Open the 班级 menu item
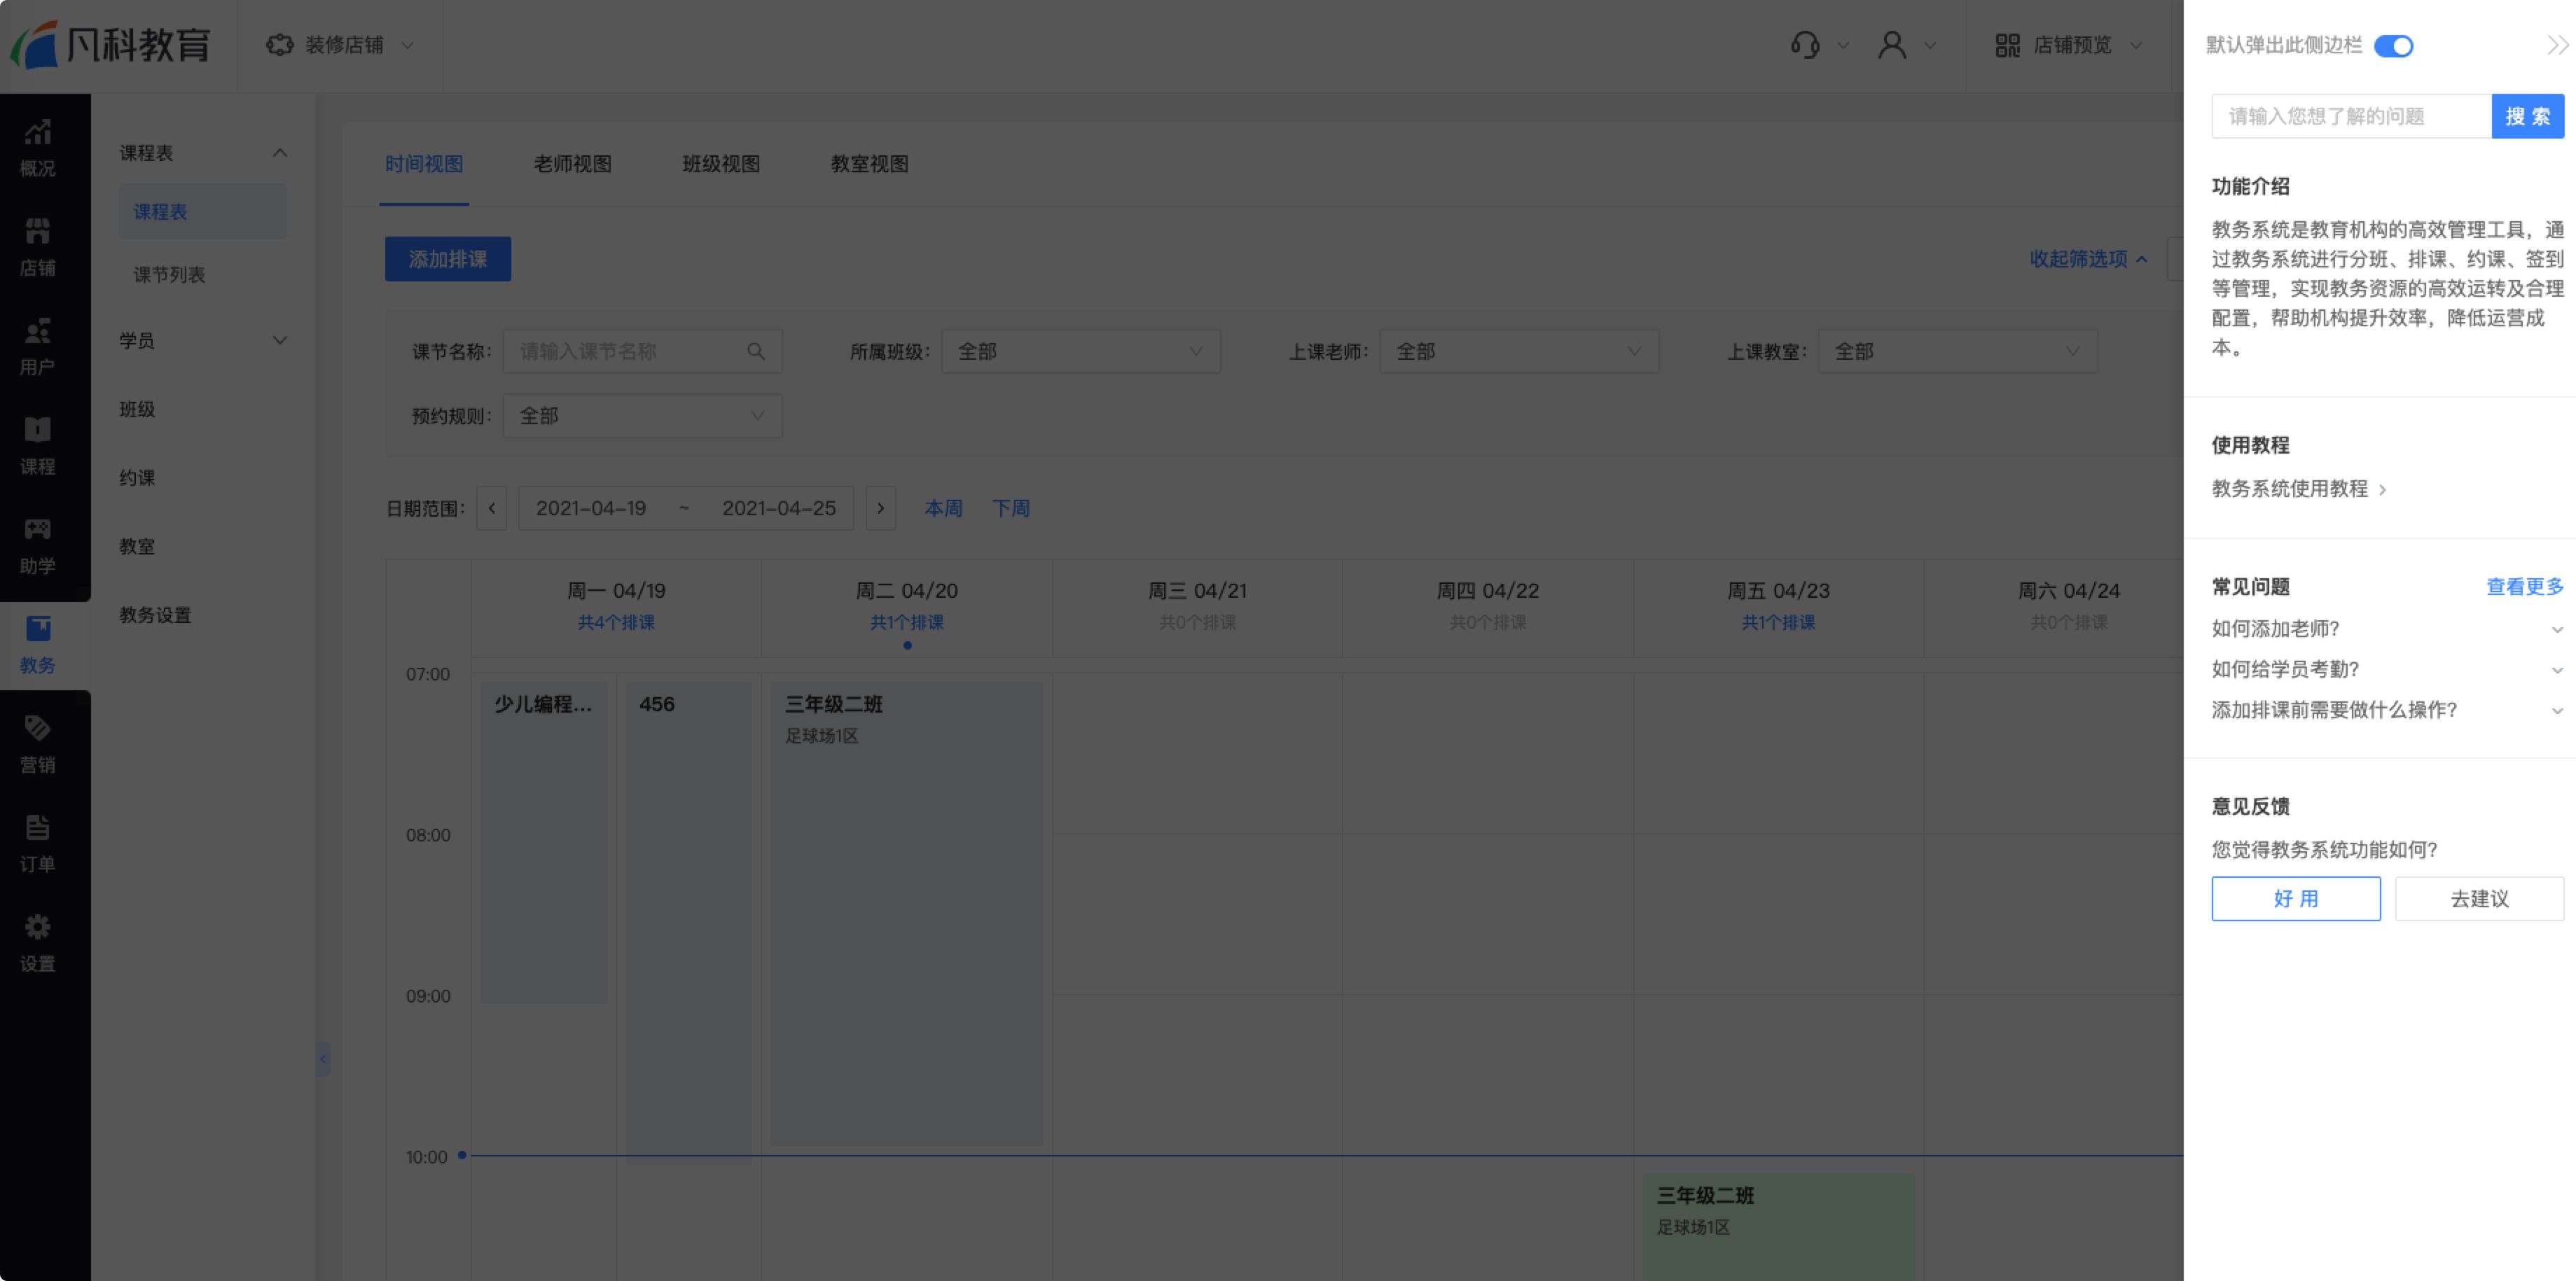2576x1281 pixels. coord(137,409)
